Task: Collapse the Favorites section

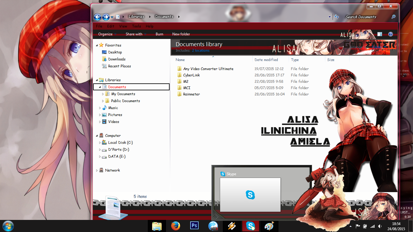Action: (x=97, y=45)
